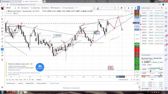
Task: Open candlestick chart style selector
Action: pos(19,8)
